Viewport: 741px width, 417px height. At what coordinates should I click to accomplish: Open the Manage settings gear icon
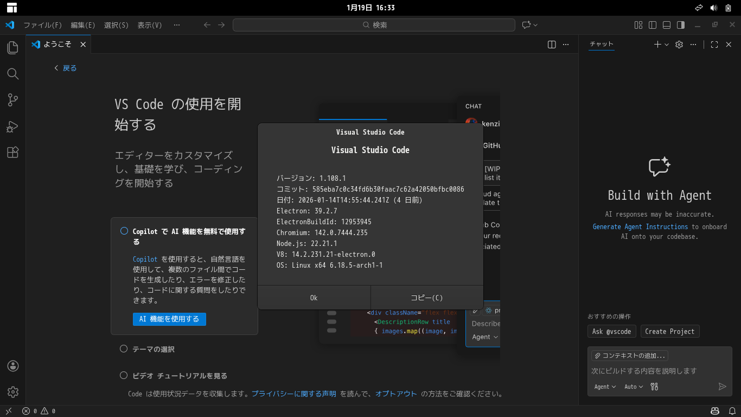click(x=12, y=391)
